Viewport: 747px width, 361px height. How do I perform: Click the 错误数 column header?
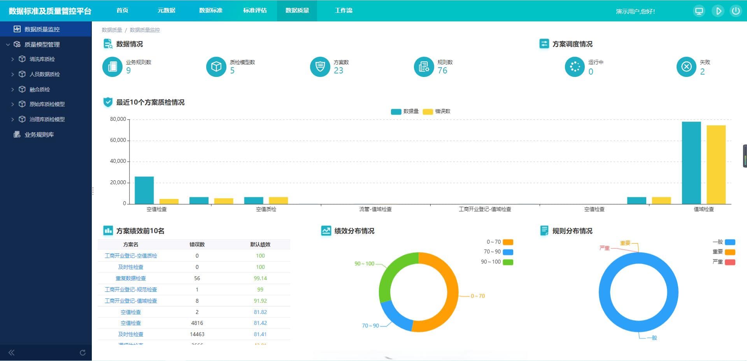click(x=197, y=244)
